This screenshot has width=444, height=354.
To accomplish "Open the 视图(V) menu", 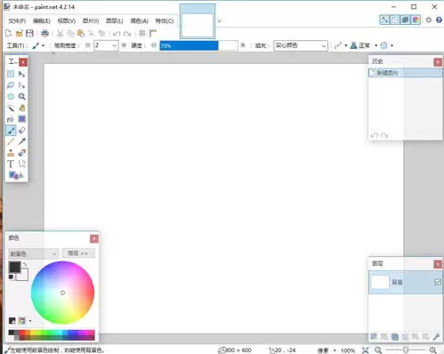I will tap(66, 21).
